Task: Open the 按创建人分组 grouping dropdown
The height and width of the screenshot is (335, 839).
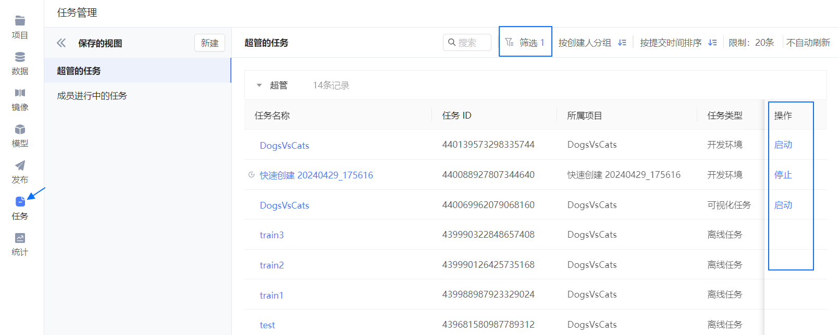Action: click(x=592, y=43)
